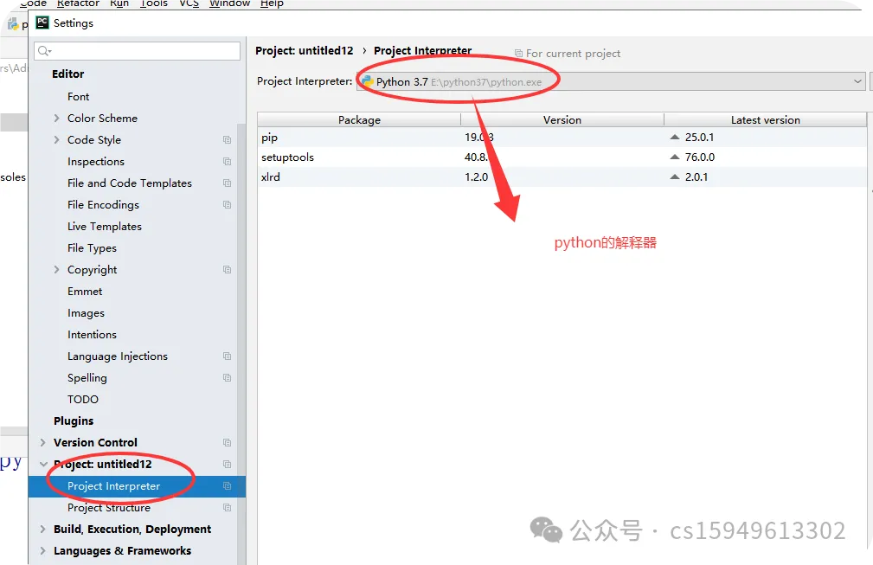873x565 pixels.
Task: Select the pip package row
Action: coord(562,138)
